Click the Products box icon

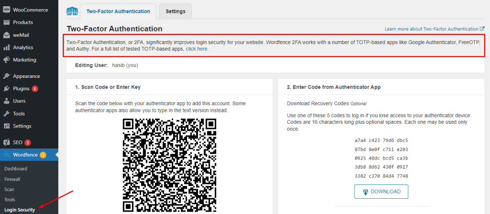[7, 22]
